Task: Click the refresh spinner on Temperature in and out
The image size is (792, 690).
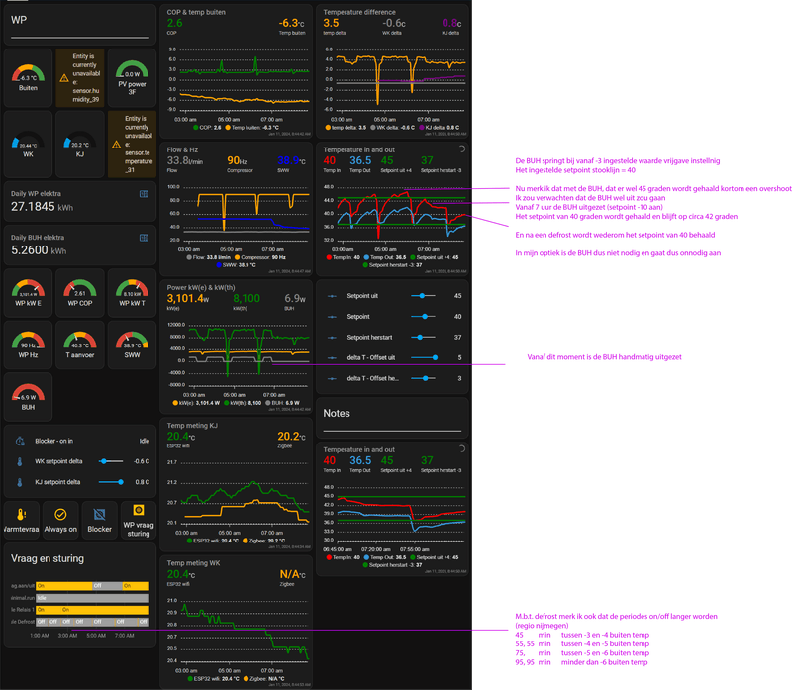Action: pyautogui.click(x=461, y=148)
